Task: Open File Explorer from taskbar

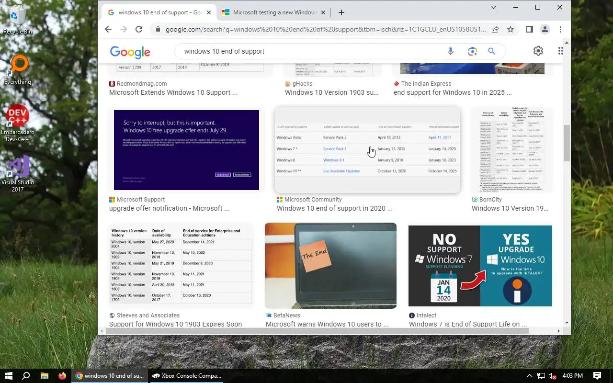Action: click(x=44, y=376)
